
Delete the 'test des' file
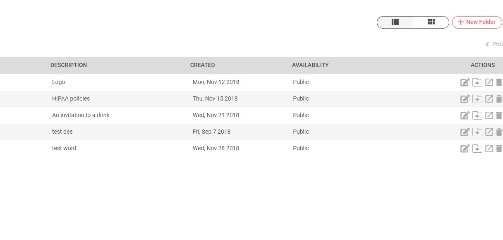coord(499,132)
